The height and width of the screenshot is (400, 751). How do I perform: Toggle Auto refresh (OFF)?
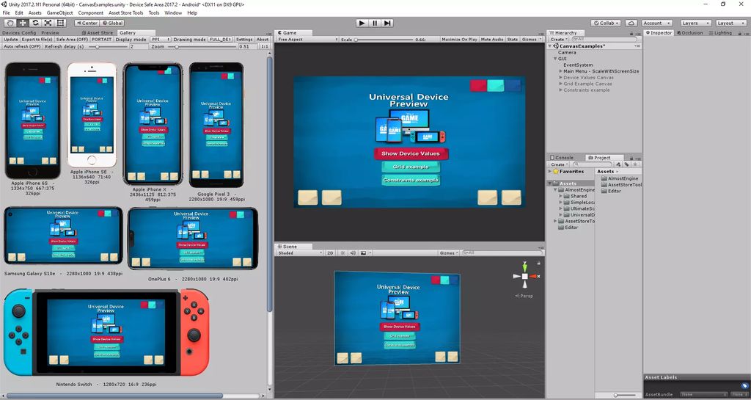(x=22, y=46)
